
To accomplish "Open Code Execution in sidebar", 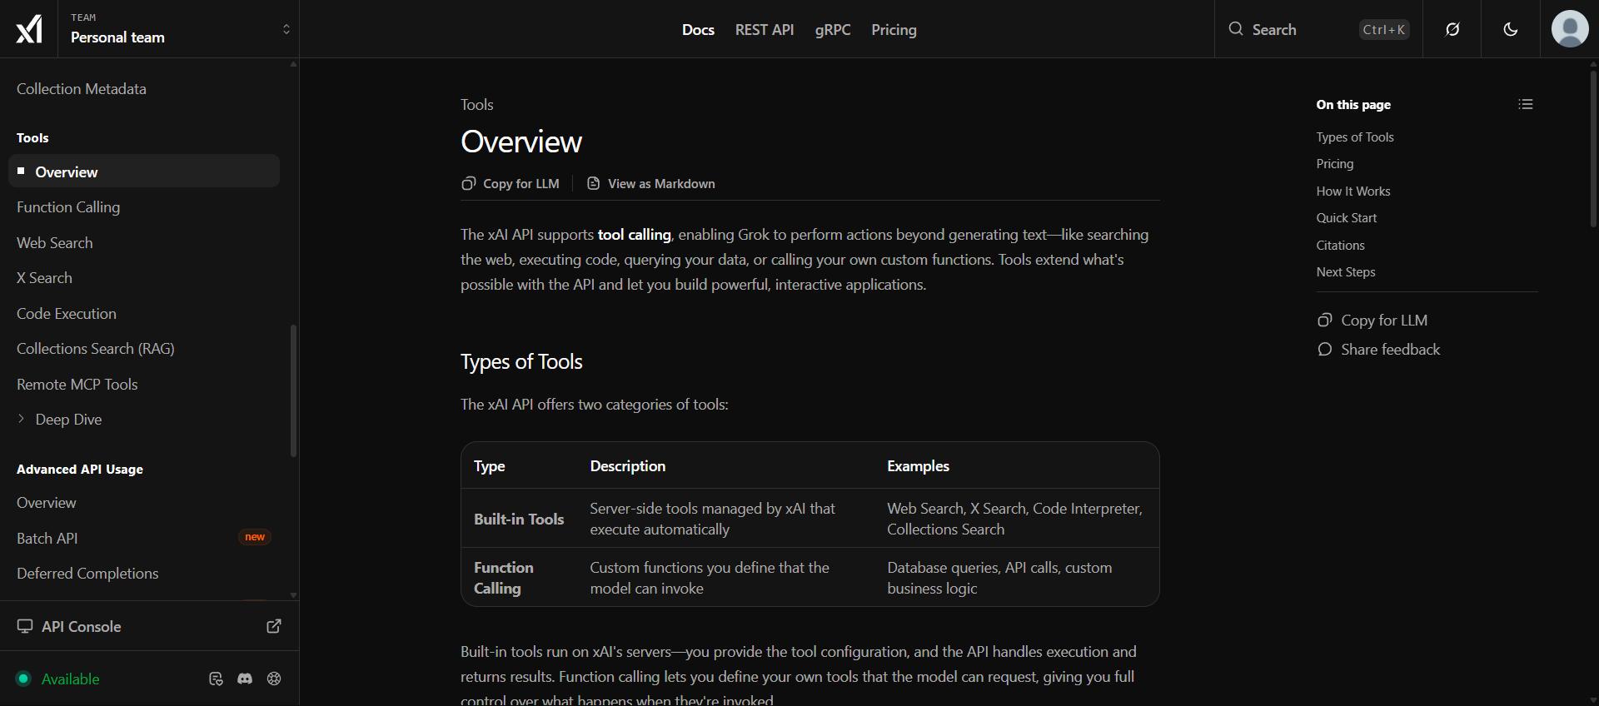I will pos(67,314).
